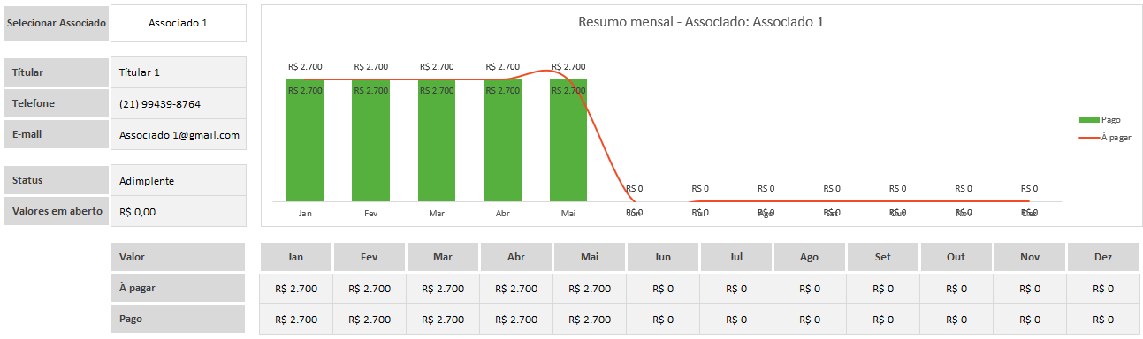1143x339 pixels.
Task: Select the Jan green bar in chart
Action: point(305,140)
